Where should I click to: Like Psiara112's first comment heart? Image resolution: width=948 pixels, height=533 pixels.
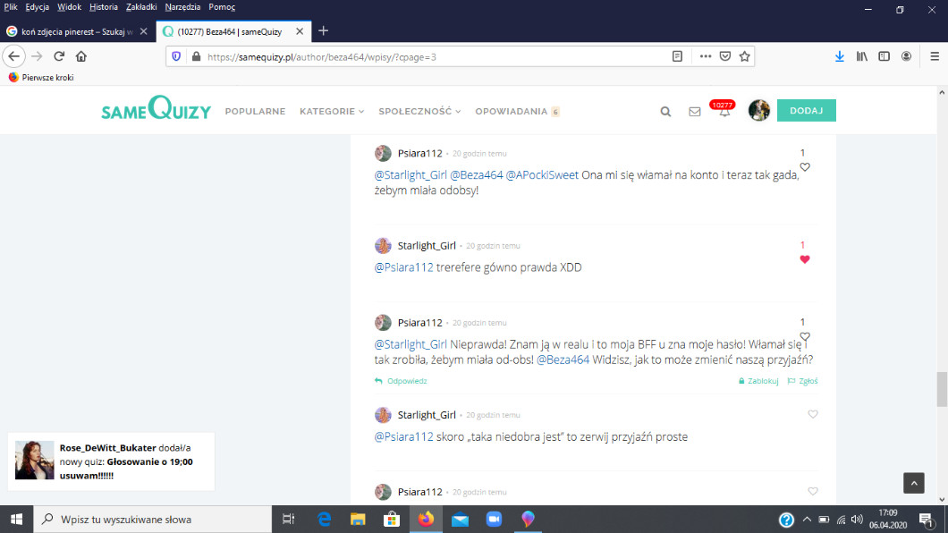(x=804, y=167)
